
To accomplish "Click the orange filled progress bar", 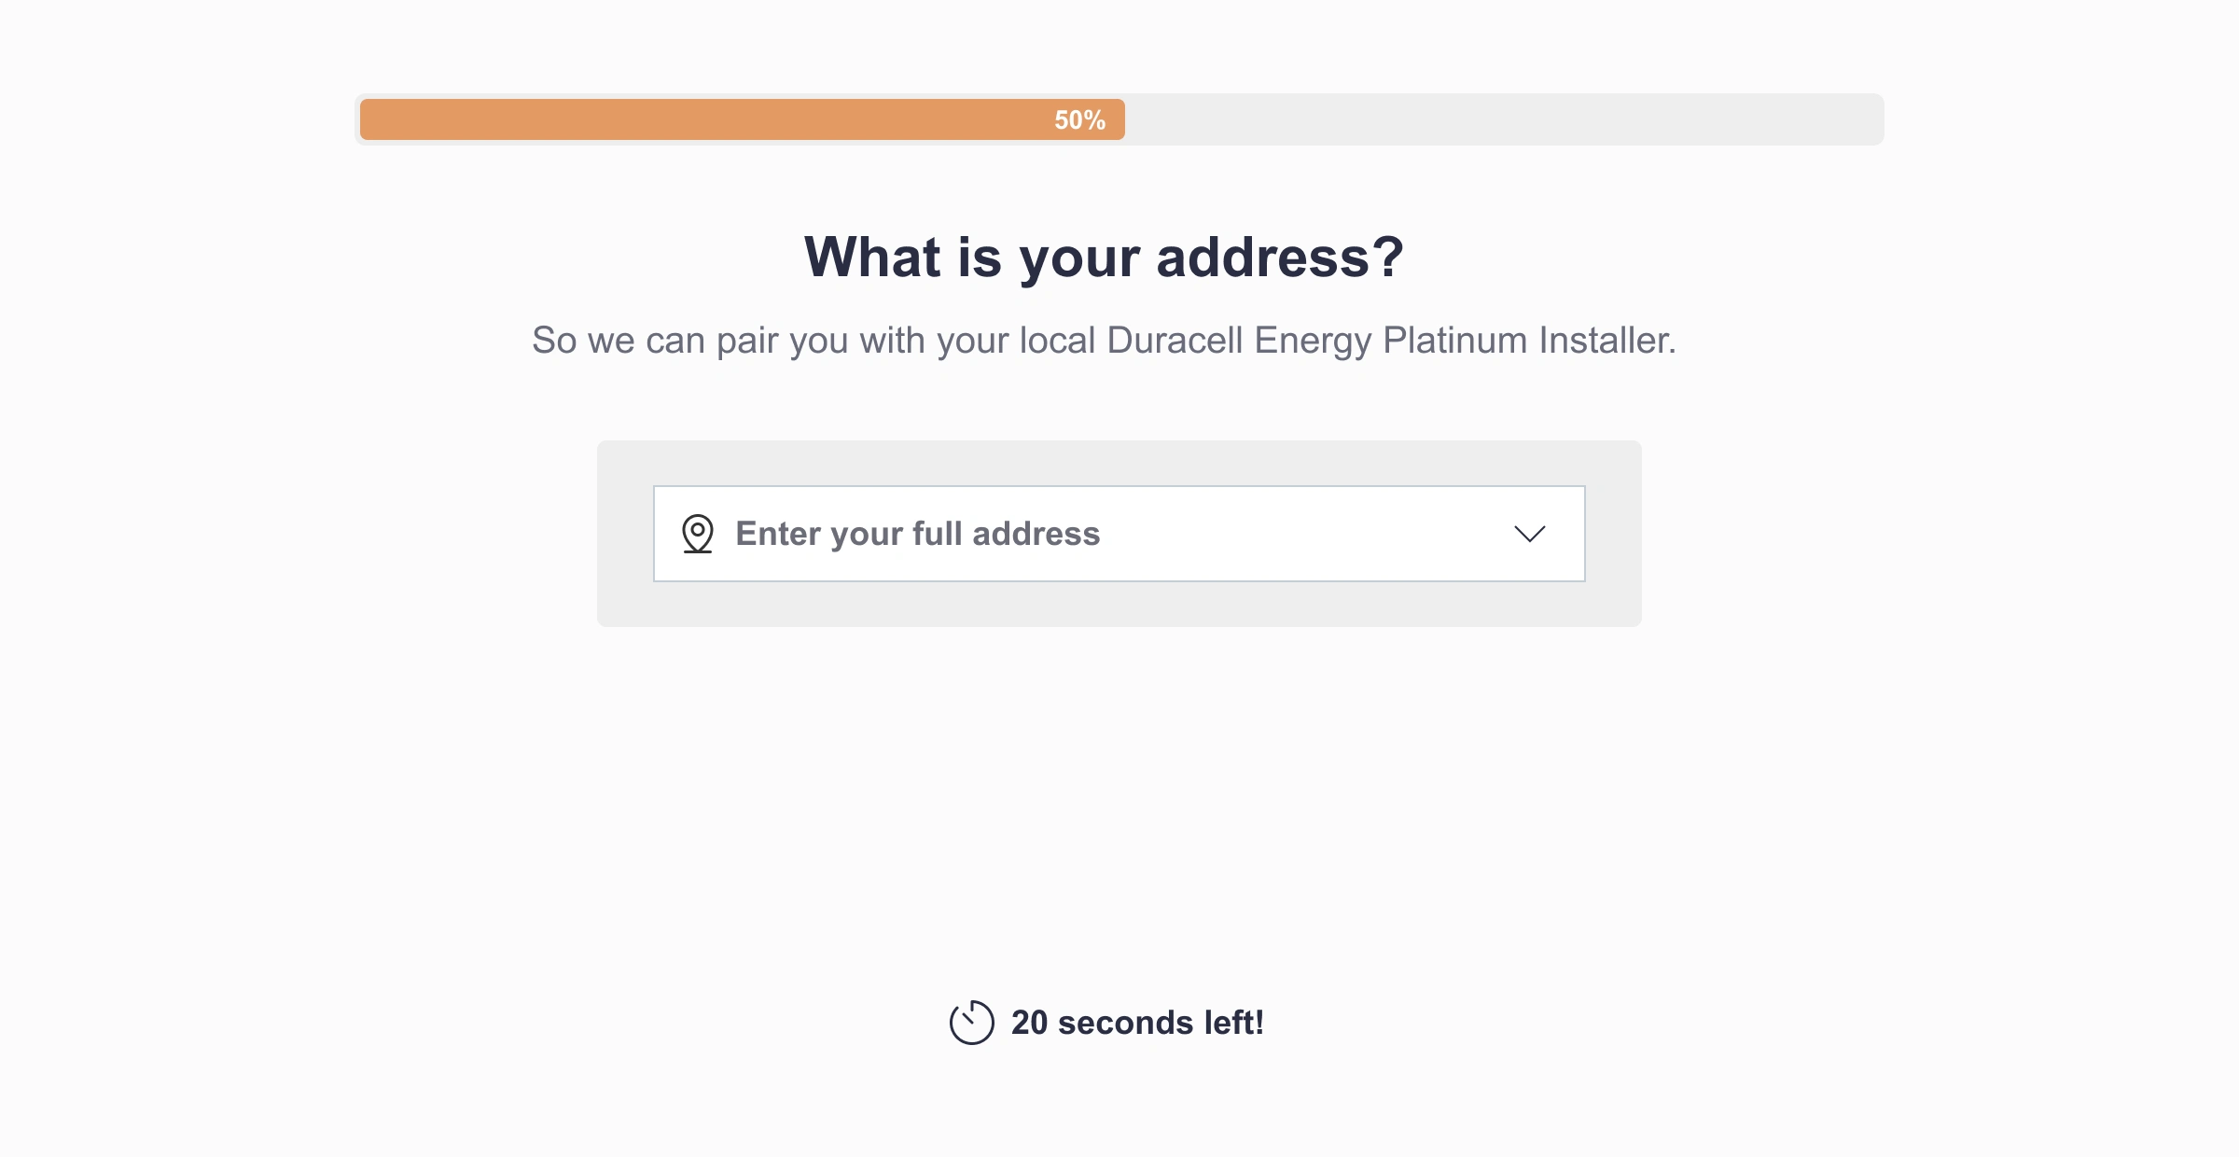I will (700, 120).
